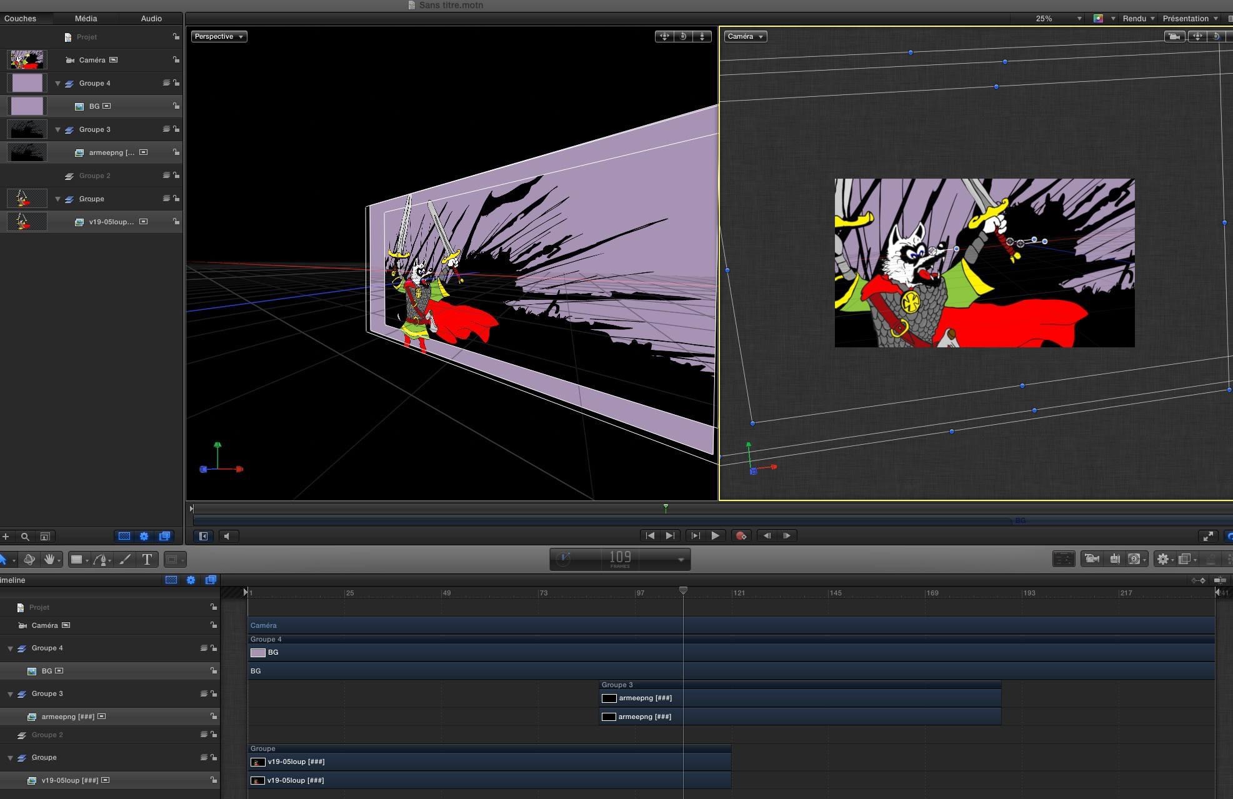Click the pan view icon in Perspective viewport
Image resolution: width=1233 pixels, height=799 pixels.
[664, 36]
